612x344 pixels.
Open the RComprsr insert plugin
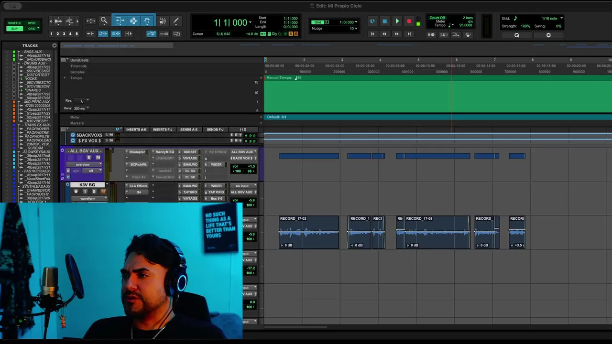click(x=138, y=152)
